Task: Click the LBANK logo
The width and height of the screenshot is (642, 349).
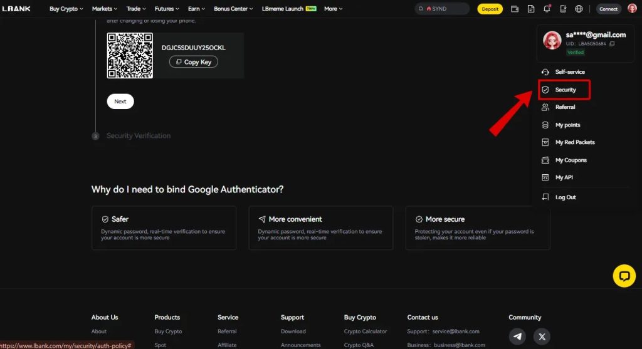Action: point(16,9)
